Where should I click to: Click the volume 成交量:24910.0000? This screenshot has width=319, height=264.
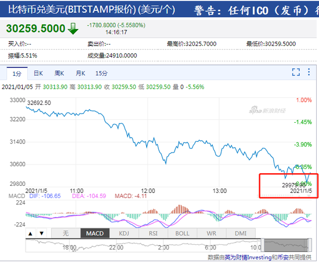[x=112, y=56]
